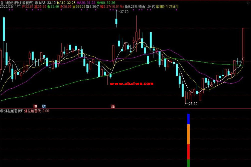Expand the 爆拉前潜伏F indicator dropdown arrow

(2, 111)
